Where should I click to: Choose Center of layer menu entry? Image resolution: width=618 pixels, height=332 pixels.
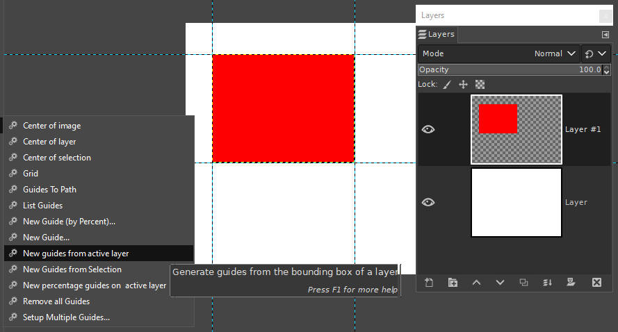coord(99,142)
